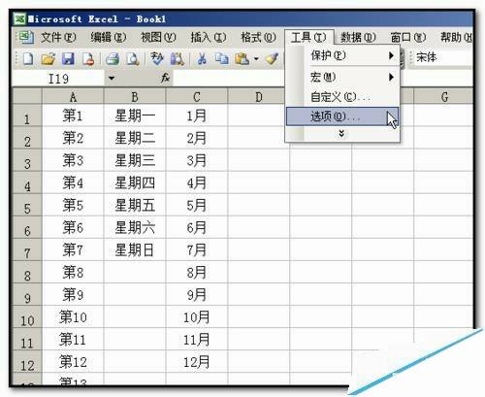Viewport: 485px width, 397px height.
Task: Open the Paste options dropdown arrow
Action: tap(256, 59)
